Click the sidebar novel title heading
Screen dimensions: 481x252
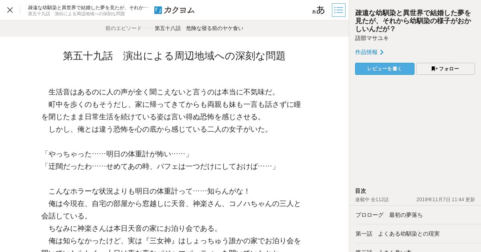pyautogui.click(x=413, y=21)
